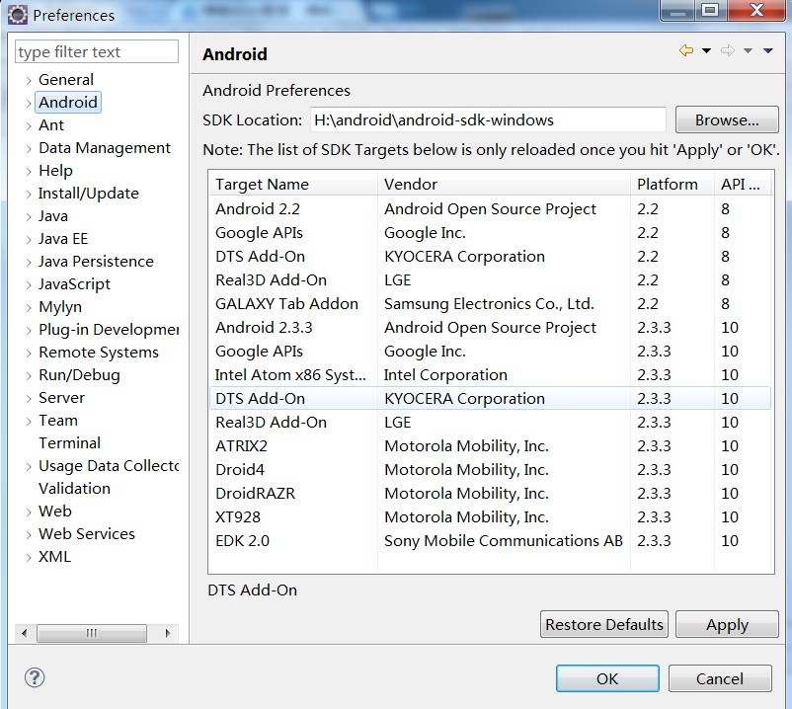Select Android in preferences tree
The image size is (792, 709).
pos(68,102)
